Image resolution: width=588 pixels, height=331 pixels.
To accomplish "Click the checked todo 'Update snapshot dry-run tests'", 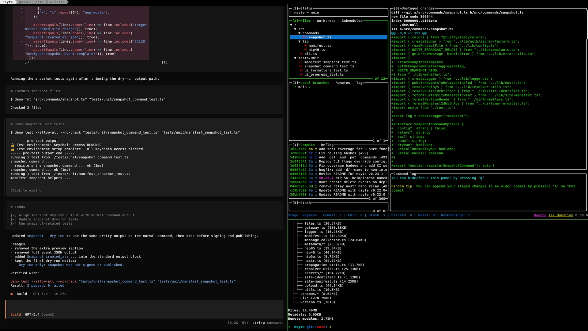I will tap(44, 219).
